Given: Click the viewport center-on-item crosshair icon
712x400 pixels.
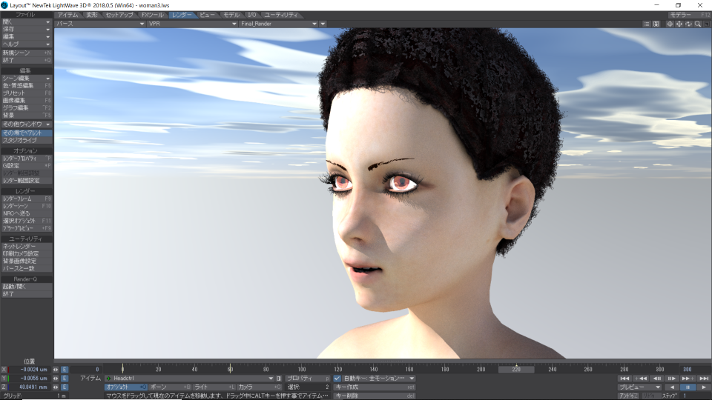Looking at the screenshot, I should pos(670,24).
